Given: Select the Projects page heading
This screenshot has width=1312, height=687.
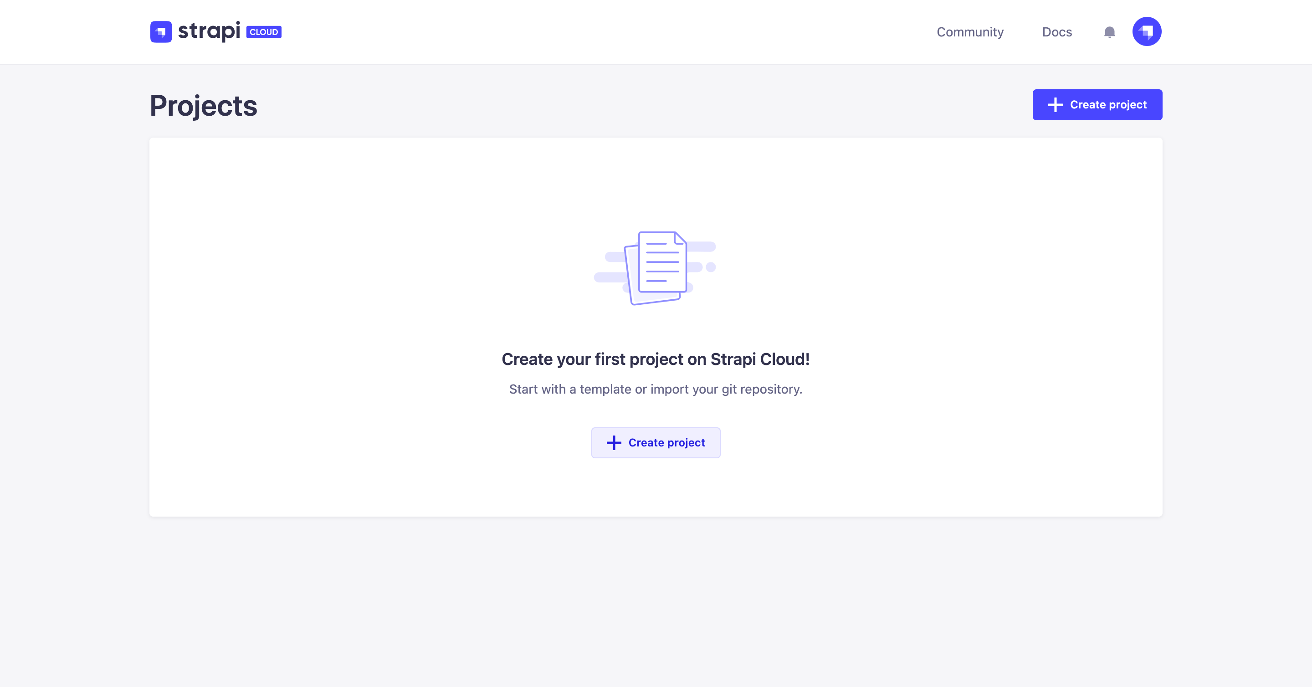Looking at the screenshot, I should [x=203, y=105].
